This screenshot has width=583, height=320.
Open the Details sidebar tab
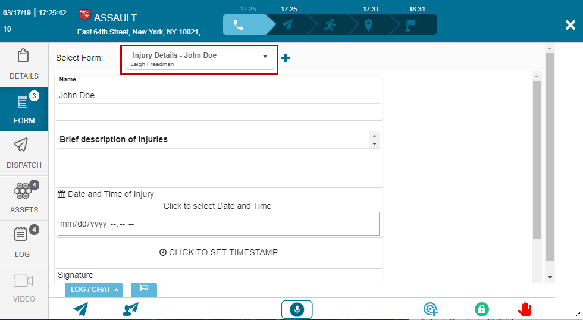tap(24, 65)
